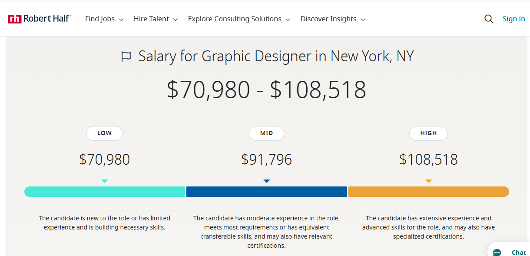Click the flag icon beside the salary title
This screenshot has width=530, height=256.
tap(126, 56)
